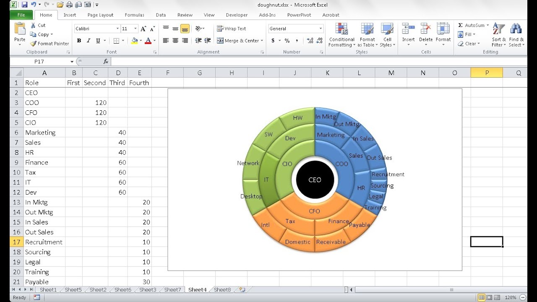This screenshot has width=537, height=302.
Task: Select the black CEO center circle in chart
Action: click(315, 180)
